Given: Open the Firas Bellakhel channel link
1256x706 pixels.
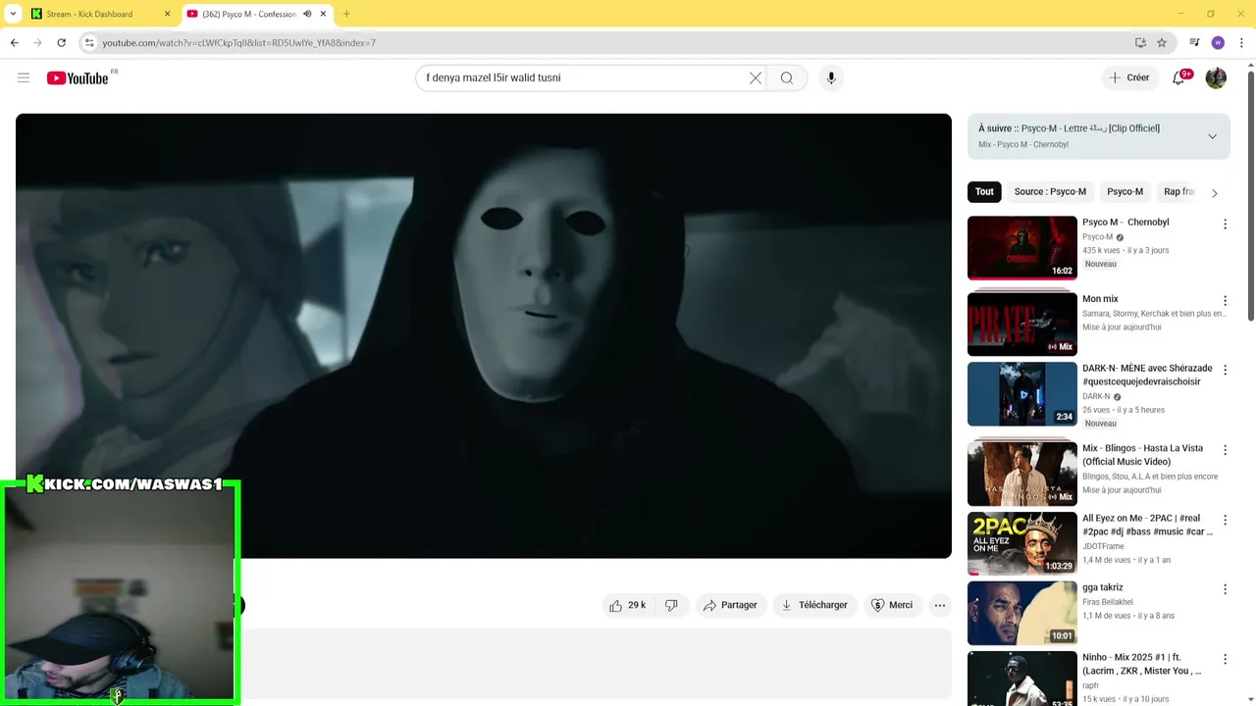Looking at the screenshot, I should point(1107,602).
